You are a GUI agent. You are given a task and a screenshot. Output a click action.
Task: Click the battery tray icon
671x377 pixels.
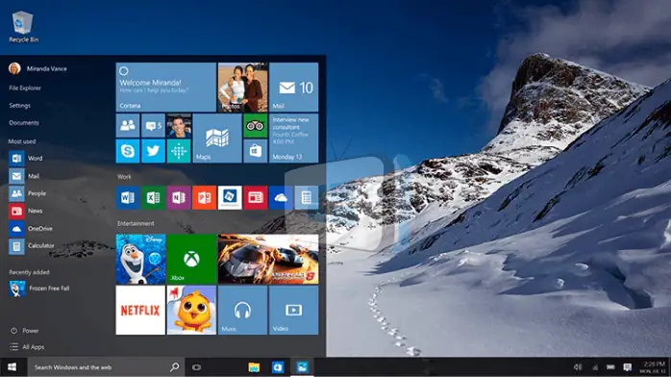610,367
